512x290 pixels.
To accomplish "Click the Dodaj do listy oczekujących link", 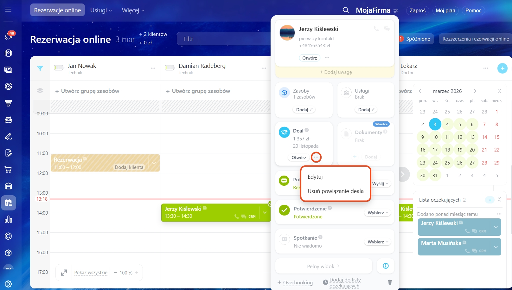I will pos(345,282).
